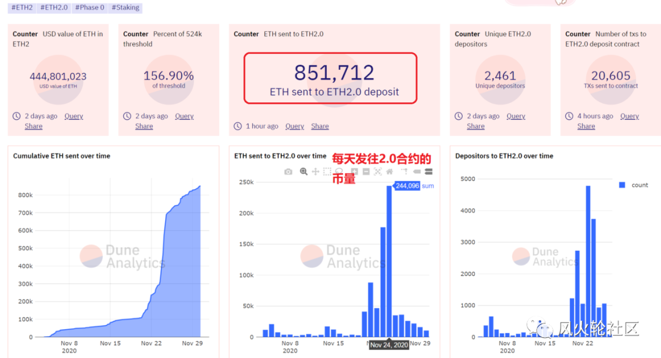Choose the Box Select tool
The width and height of the screenshot is (661, 358).
click(x=327, y=172)
